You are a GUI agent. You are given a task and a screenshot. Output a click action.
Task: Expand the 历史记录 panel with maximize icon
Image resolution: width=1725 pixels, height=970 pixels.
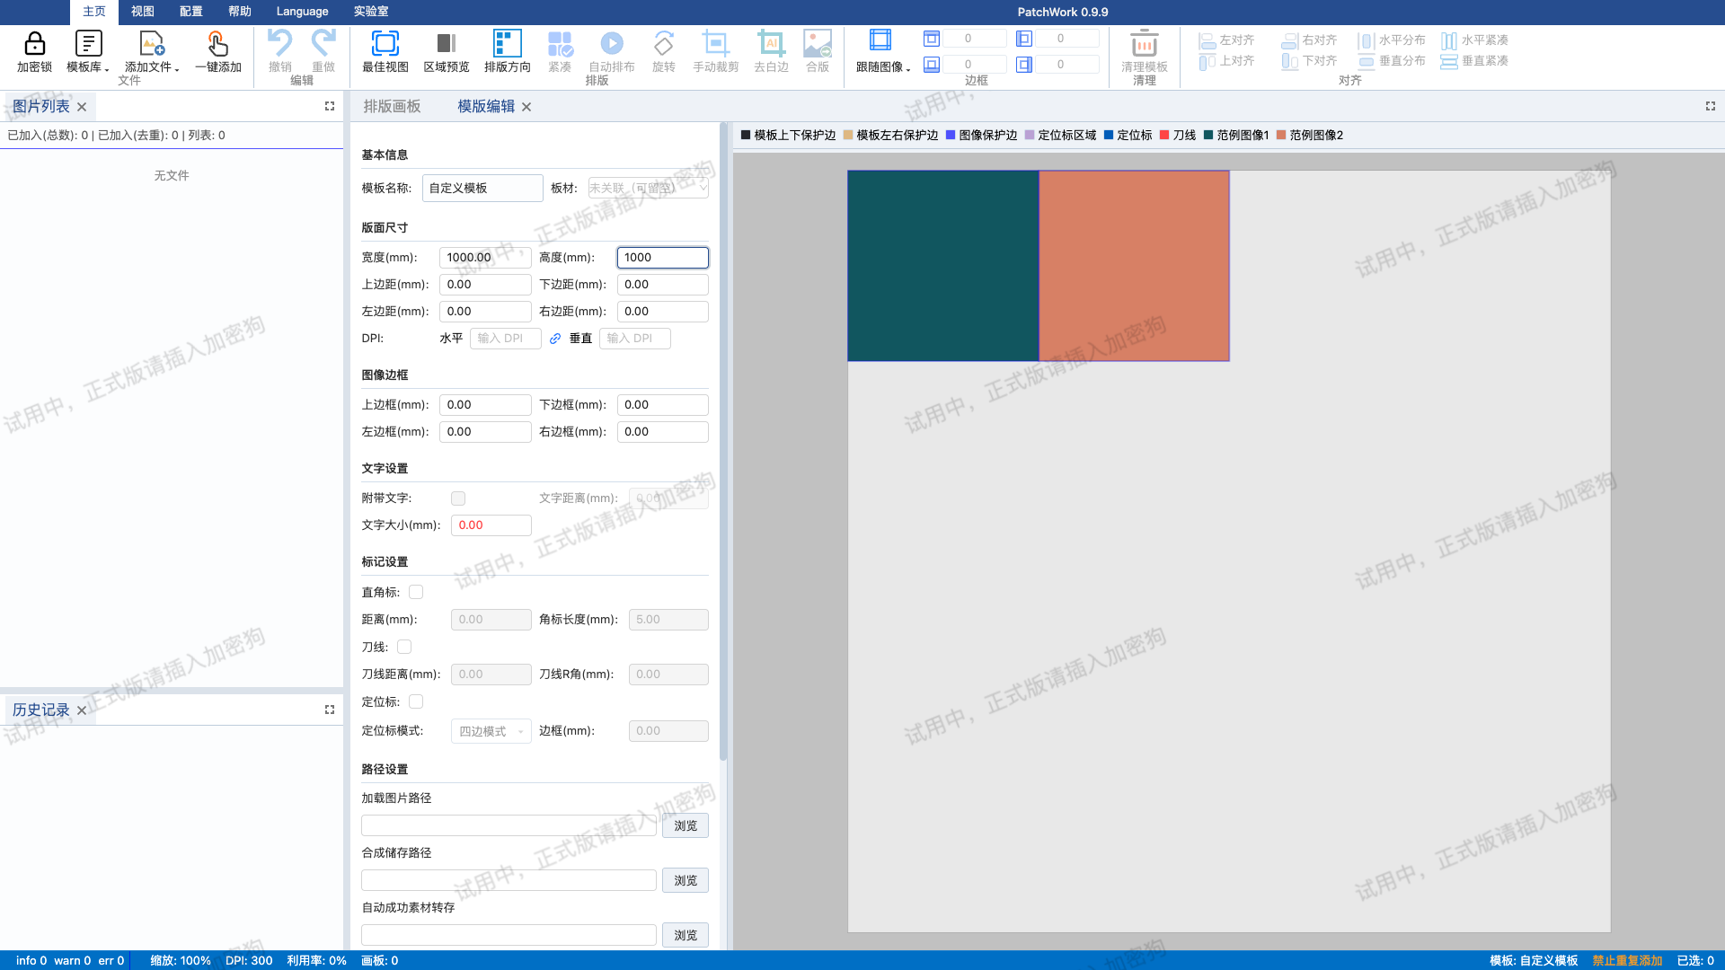coord(330,710)
